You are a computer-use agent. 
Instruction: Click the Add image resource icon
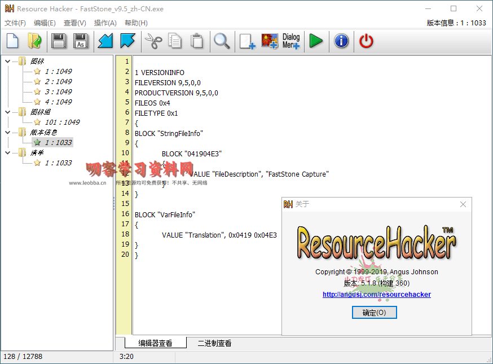click(x=270, y=41)
